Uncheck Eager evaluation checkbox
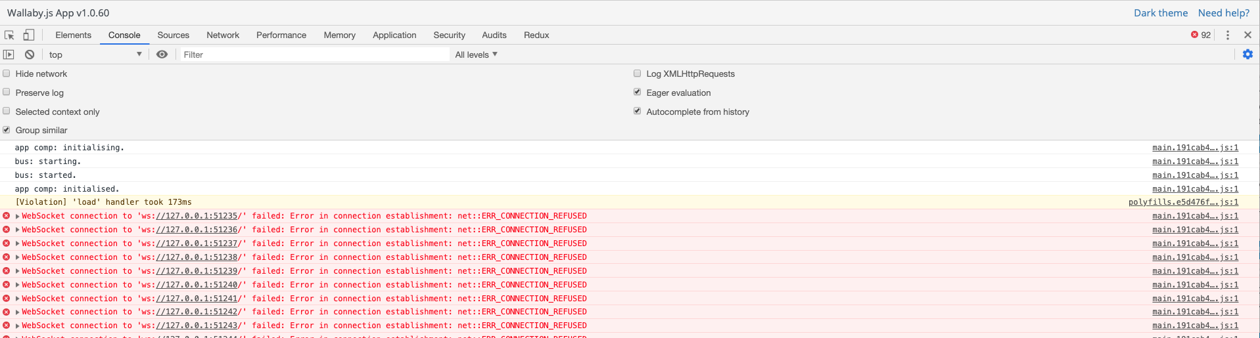This screenshot has width=1260, height=338. 638,93
